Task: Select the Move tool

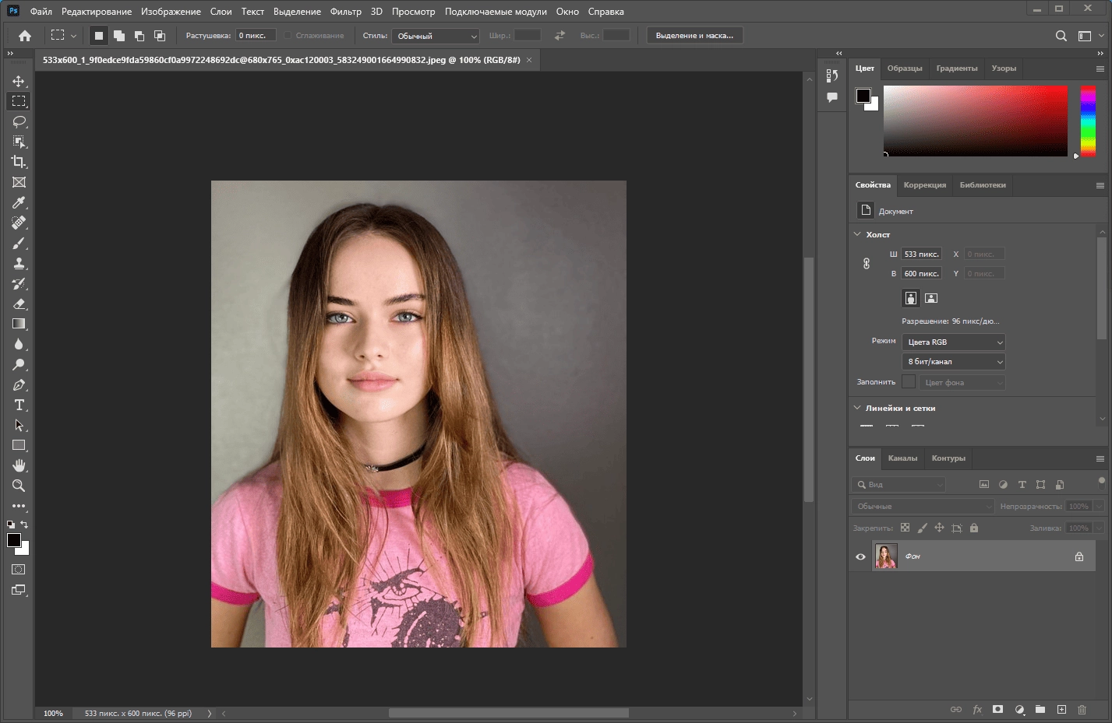Action: [x=19, y=81]
